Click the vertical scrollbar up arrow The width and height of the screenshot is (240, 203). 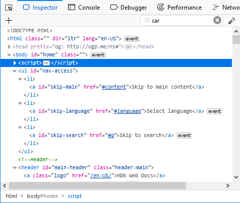tap(236, 31)
